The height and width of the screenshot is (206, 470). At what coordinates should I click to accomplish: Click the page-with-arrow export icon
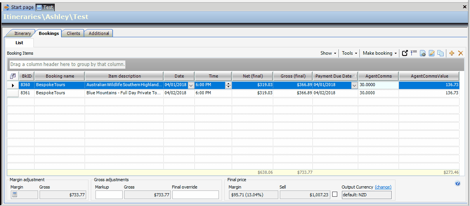(423, 53)
